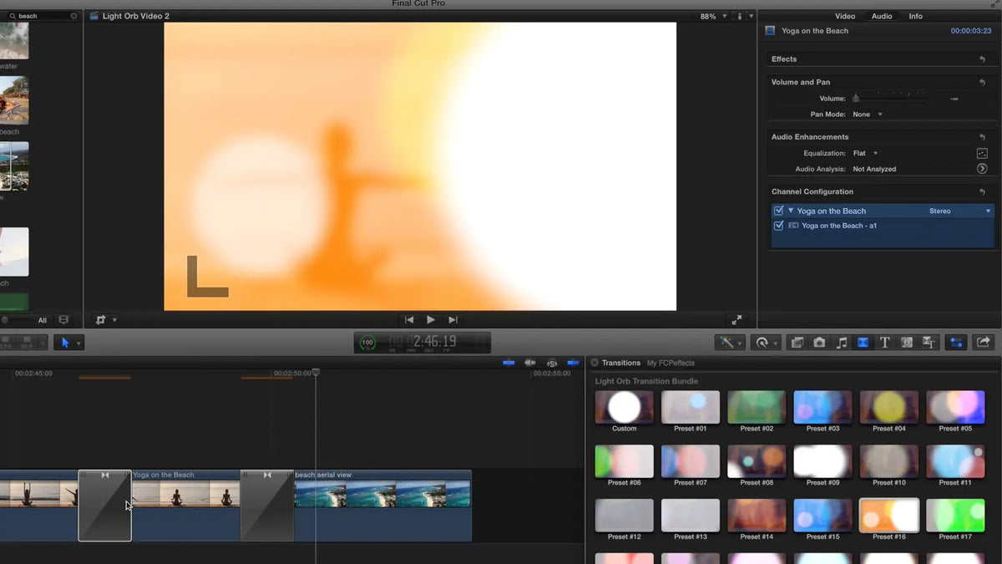
Task: Toggle the Inspector panel button
Action: click(956, 343)
